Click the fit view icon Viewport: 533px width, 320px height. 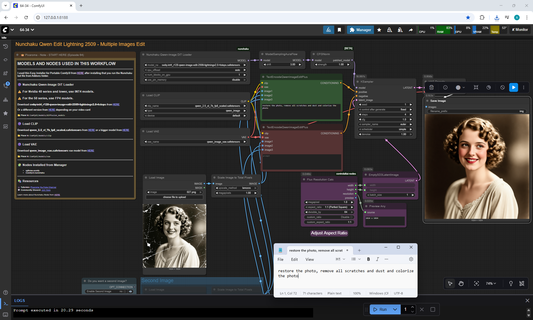476,283
